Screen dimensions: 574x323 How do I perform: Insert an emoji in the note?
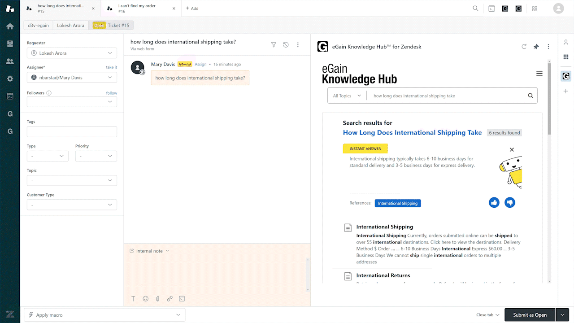(146, 299)
